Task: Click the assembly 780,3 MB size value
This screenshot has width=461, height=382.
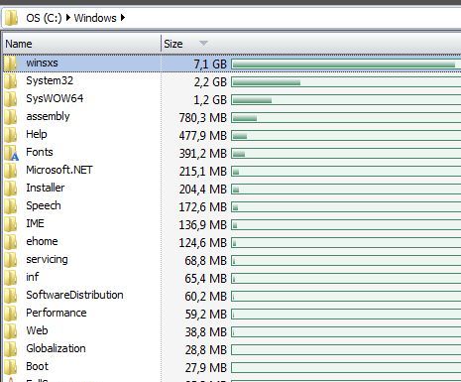Action: (x=203, y=118)
